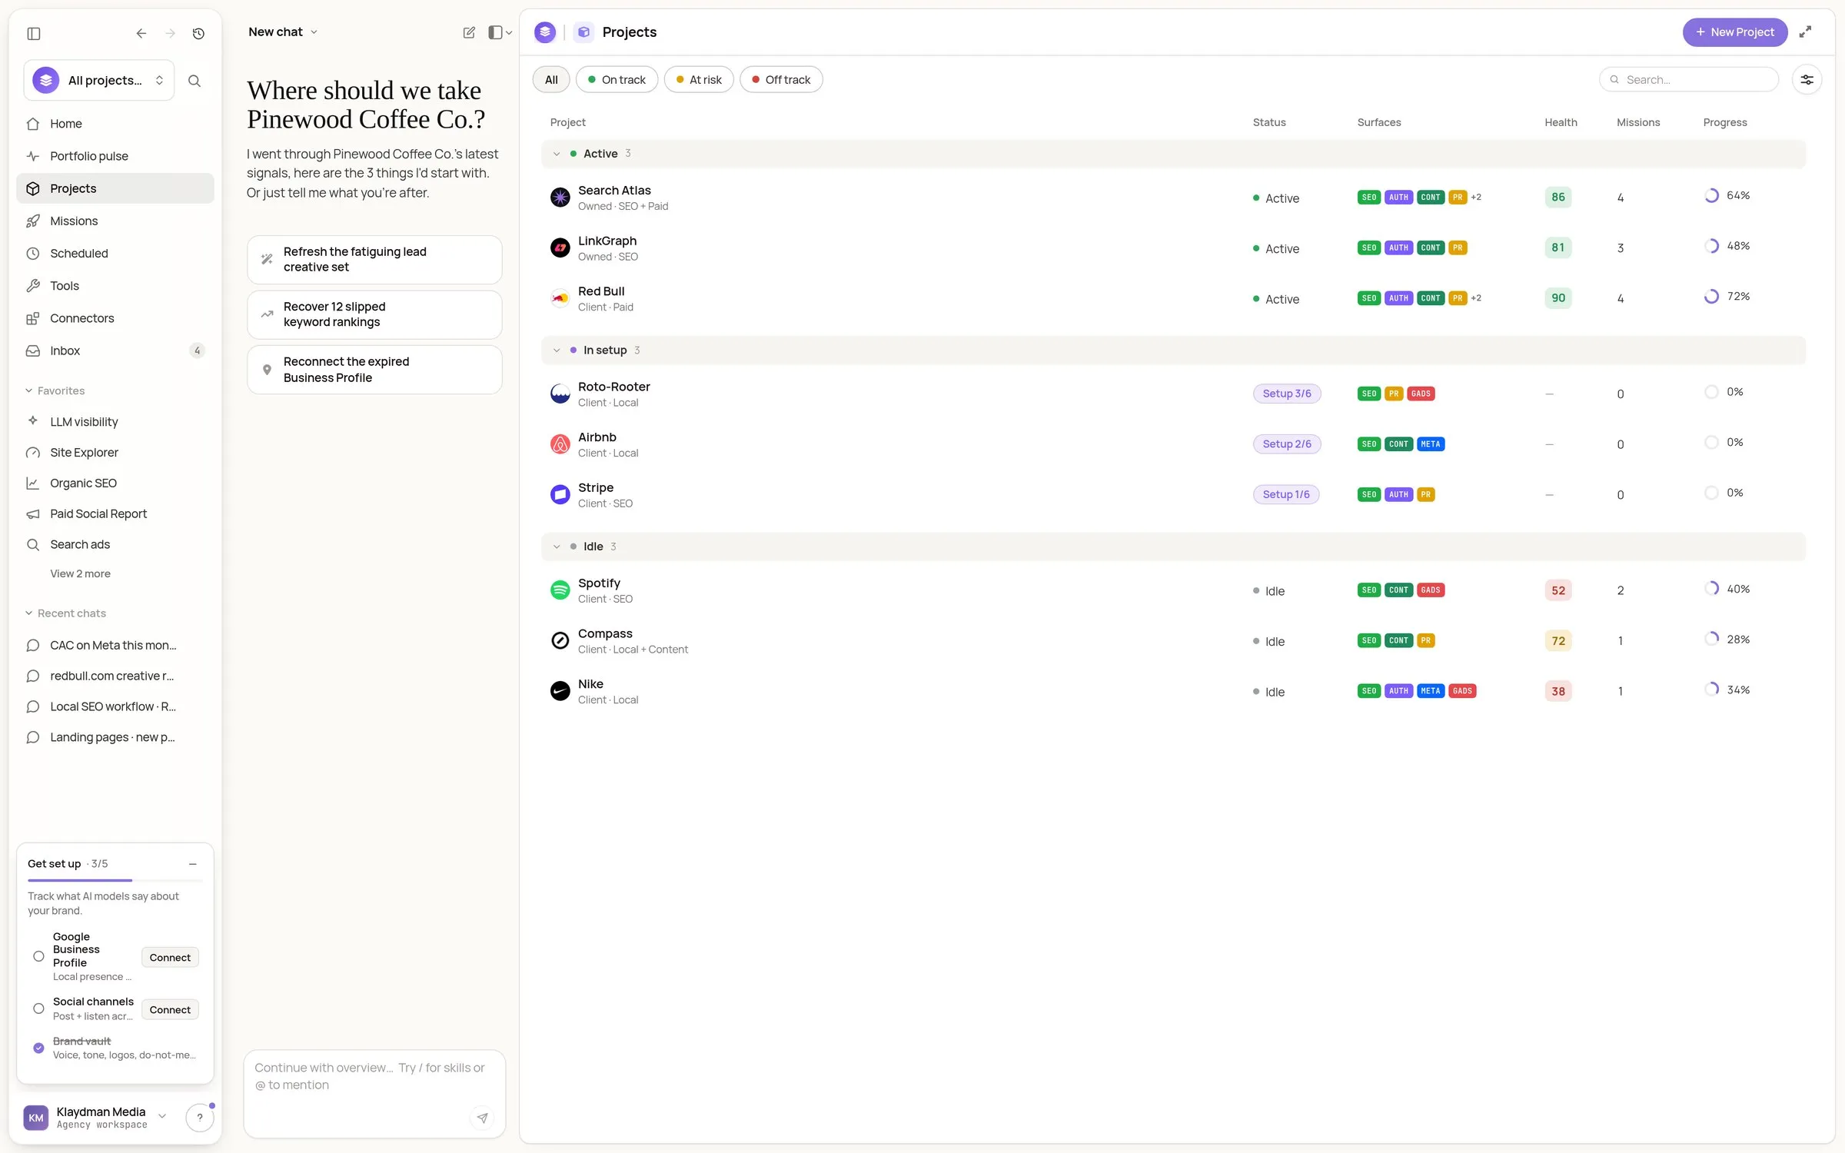The height and width of the screenshot is (1153, 1845).
Task: Open Connectors in sidebar
Action: click(115, 318)
